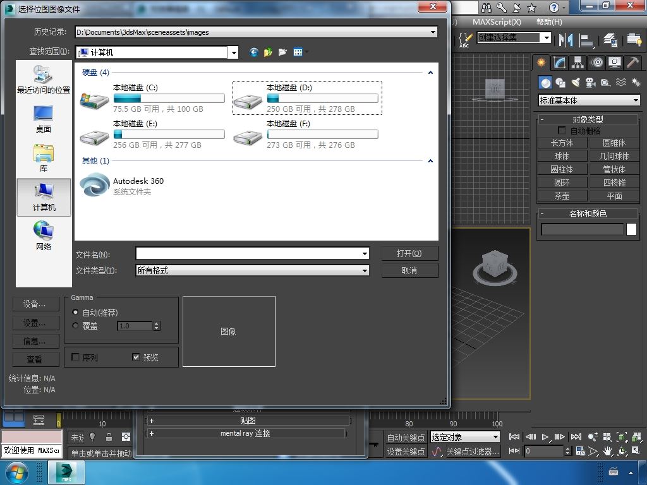This screenshot has width=647, height=485.
Task: Select the Gamma Automatic (自动推荐) radio button
Action: click(x=75, y=312)
